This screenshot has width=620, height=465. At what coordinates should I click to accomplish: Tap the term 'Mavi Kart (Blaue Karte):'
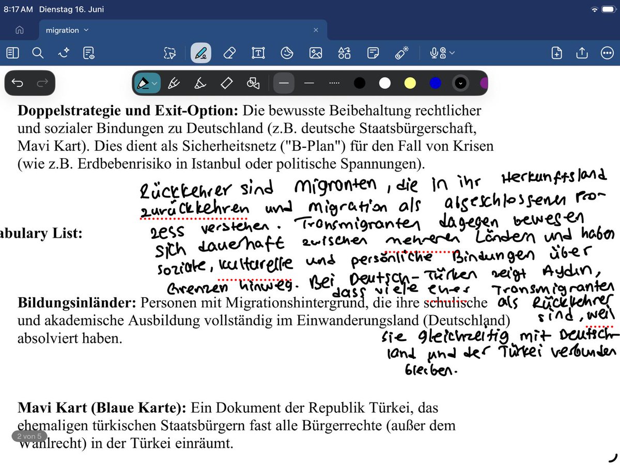[102, 408]
